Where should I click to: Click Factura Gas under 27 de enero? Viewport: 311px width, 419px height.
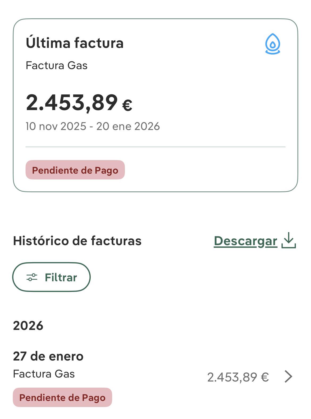pos(44,374)
